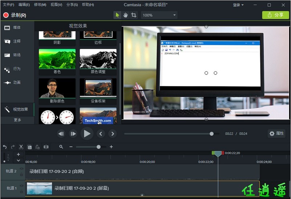Choose the Drop Shadow (阴影) effect

(x=57, y=38)
